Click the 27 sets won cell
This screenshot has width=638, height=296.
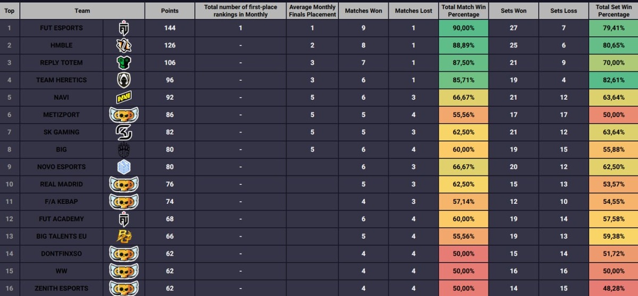(x=514, y=28)
